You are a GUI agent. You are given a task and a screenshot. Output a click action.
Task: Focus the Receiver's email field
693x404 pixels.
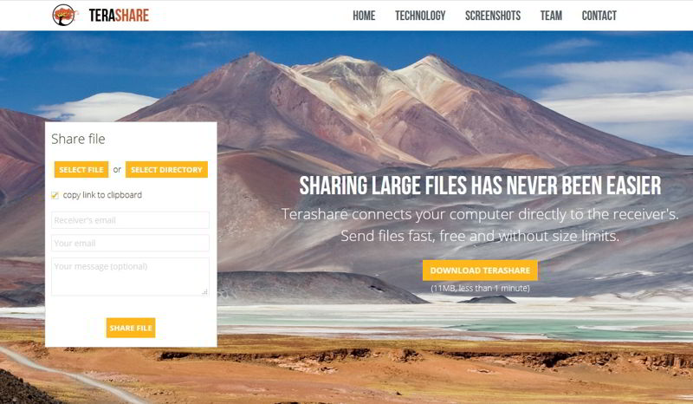(x=131, y=220)
